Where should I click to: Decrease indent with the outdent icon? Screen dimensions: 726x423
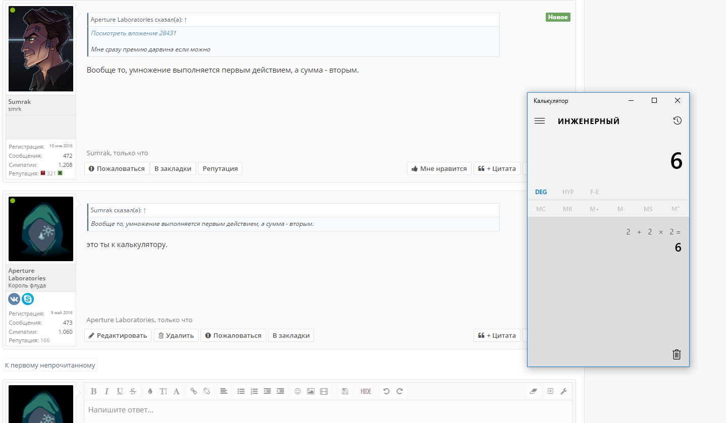(267, 391)
